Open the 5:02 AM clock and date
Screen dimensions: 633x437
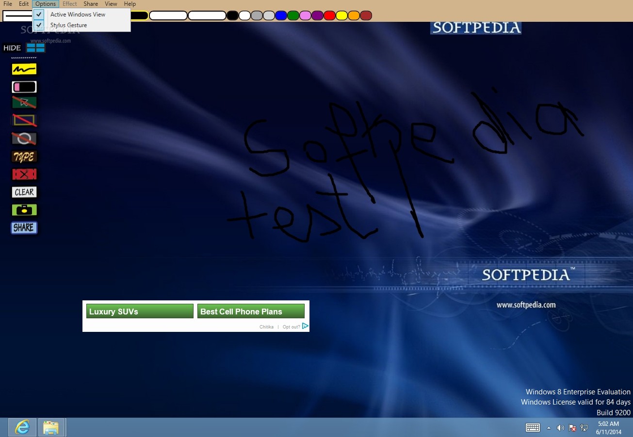tap(608, 428)
